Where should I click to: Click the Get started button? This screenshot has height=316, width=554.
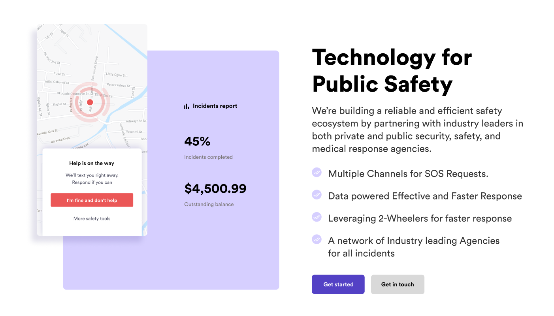tap(338, 284)
